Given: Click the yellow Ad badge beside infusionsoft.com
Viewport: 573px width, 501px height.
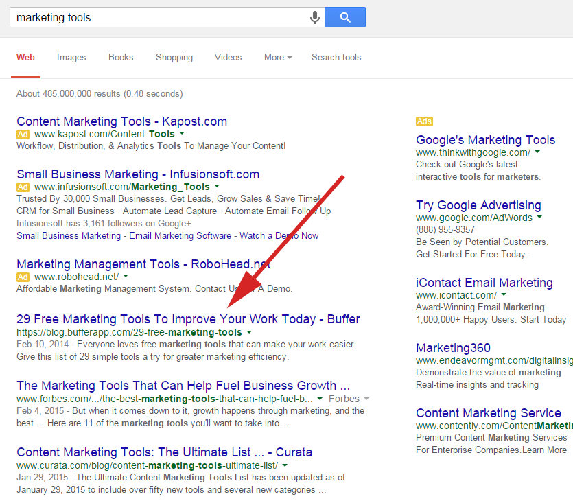Looking at the screenshot, I should click(x=23, y=187).
